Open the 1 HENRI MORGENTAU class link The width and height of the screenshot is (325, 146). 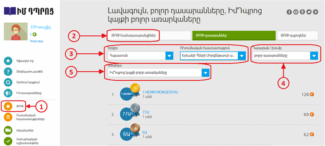tap(160, 92)
